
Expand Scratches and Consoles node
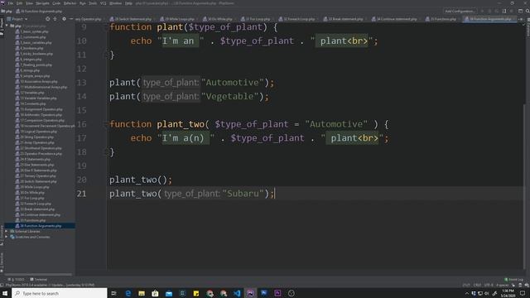[x=7, y=237]
